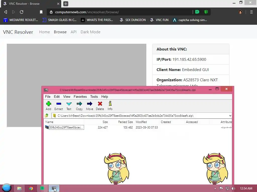Open the Windows Start orb
The width and height of the screenshot is (257, 192).
[x=7, y=188]
